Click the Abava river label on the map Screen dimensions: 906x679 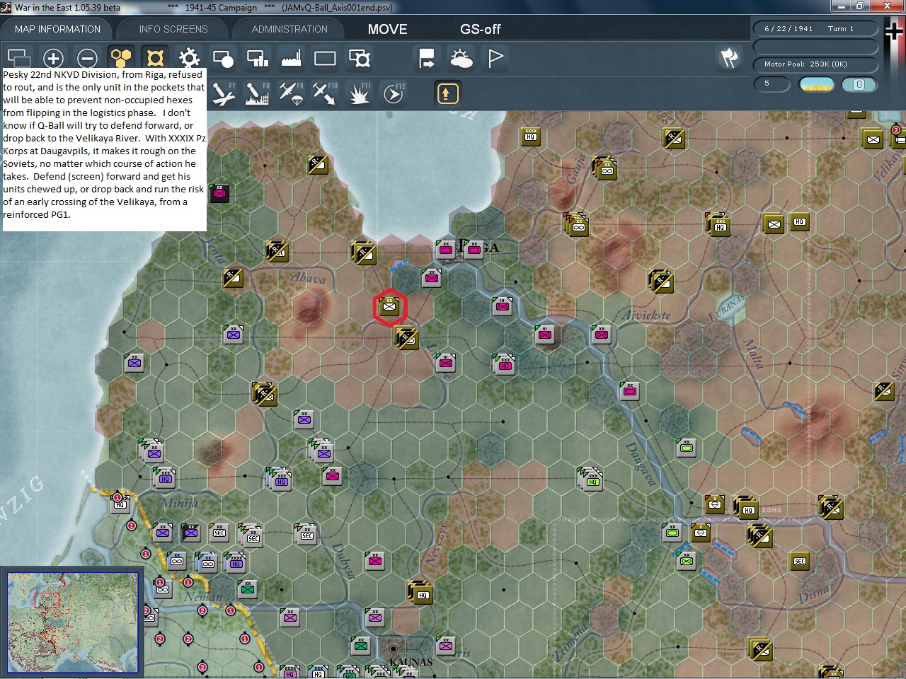click(x=309, y=278)
